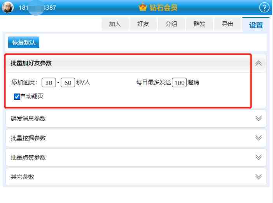Toggle the 自动翻页 checkbox
273x203 pixels.
[17, 97]
